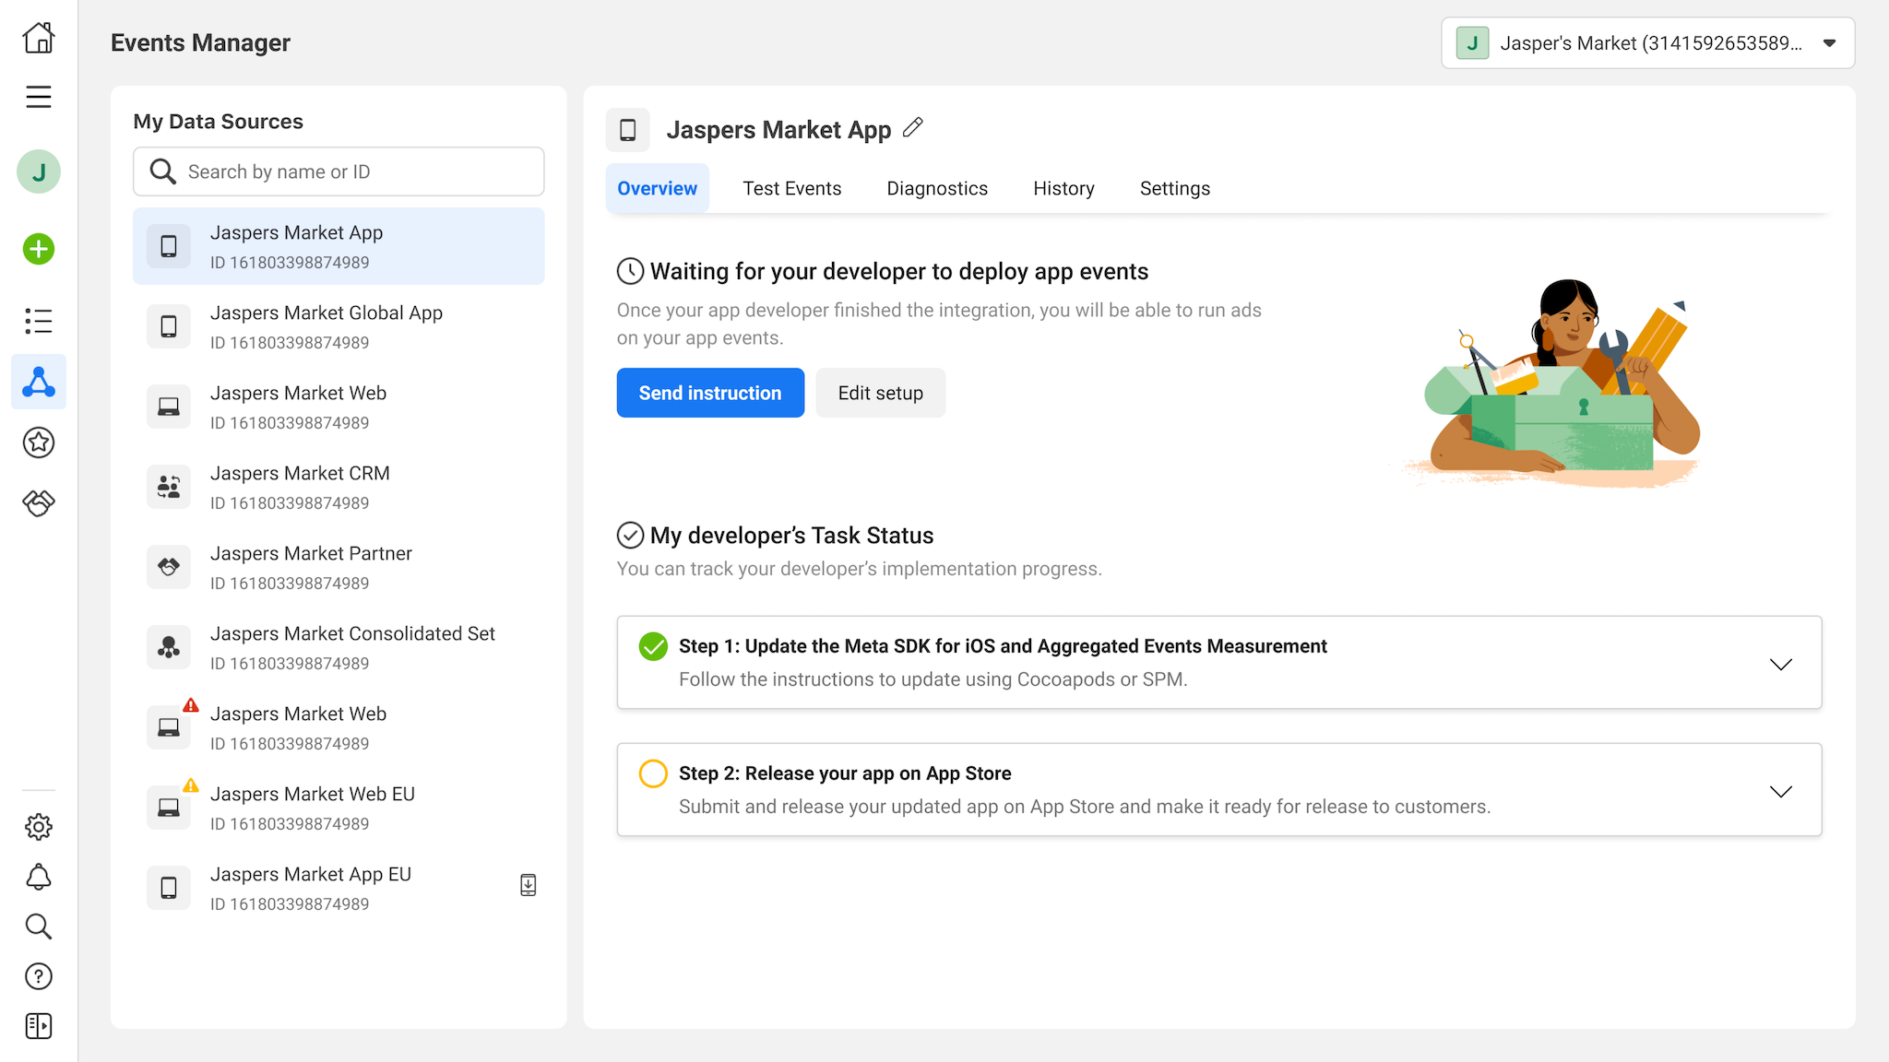Open the Jasper's Market account dropdown

(1647, 43)
